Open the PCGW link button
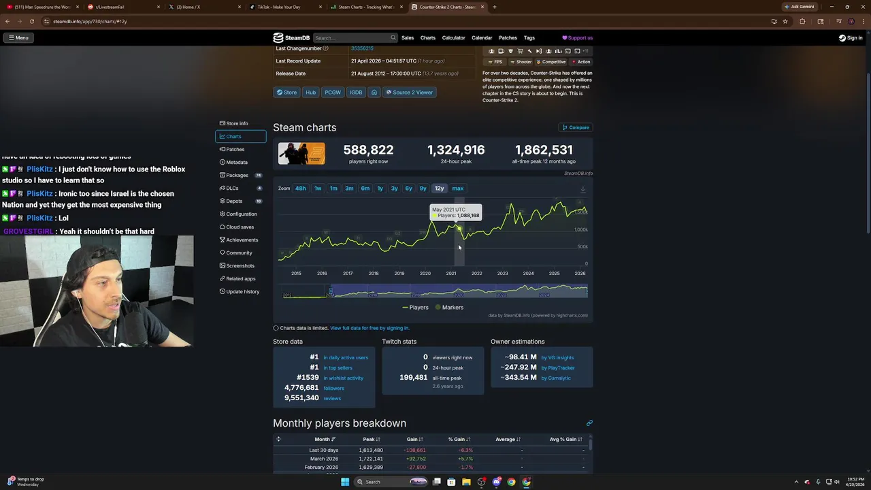Image resolution: width=871 pixels, height=490 pixels. [x=332, y=93]
